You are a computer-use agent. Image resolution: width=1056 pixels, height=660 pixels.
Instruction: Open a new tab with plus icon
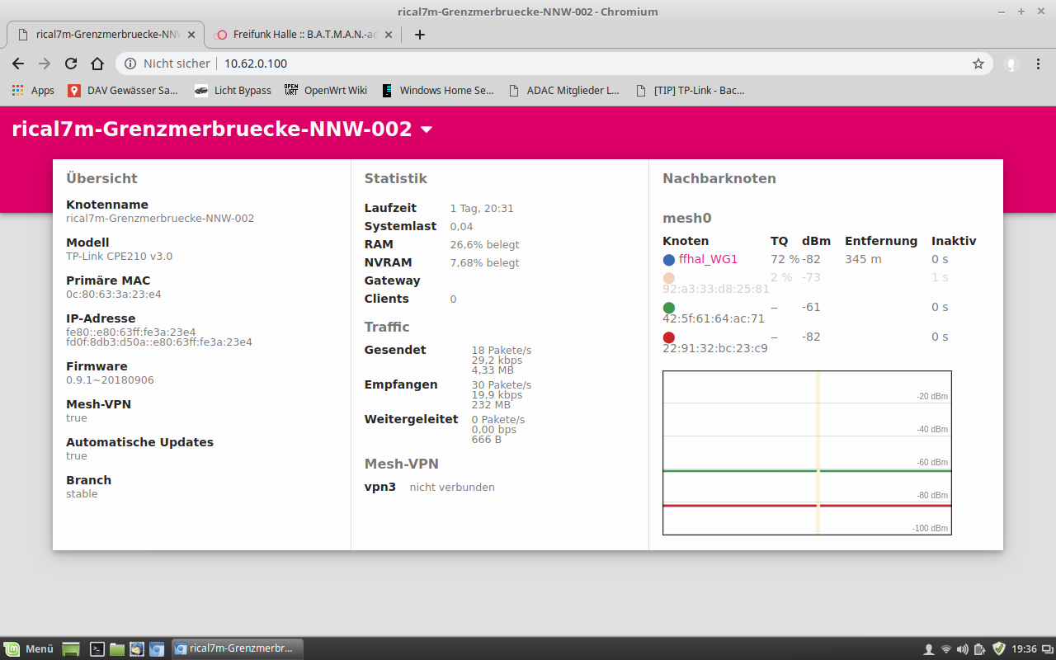pos(419,35)
